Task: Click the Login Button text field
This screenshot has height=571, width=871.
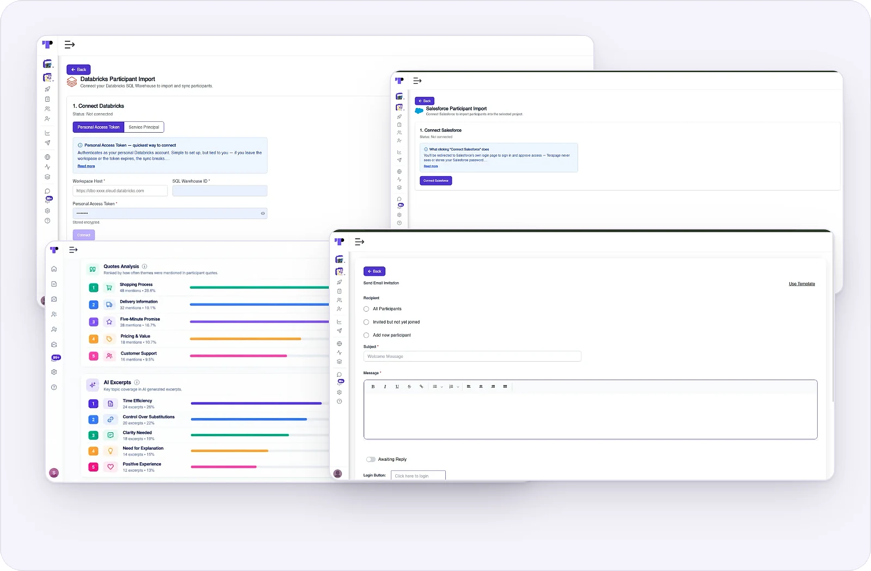Action: click(418, 475)
